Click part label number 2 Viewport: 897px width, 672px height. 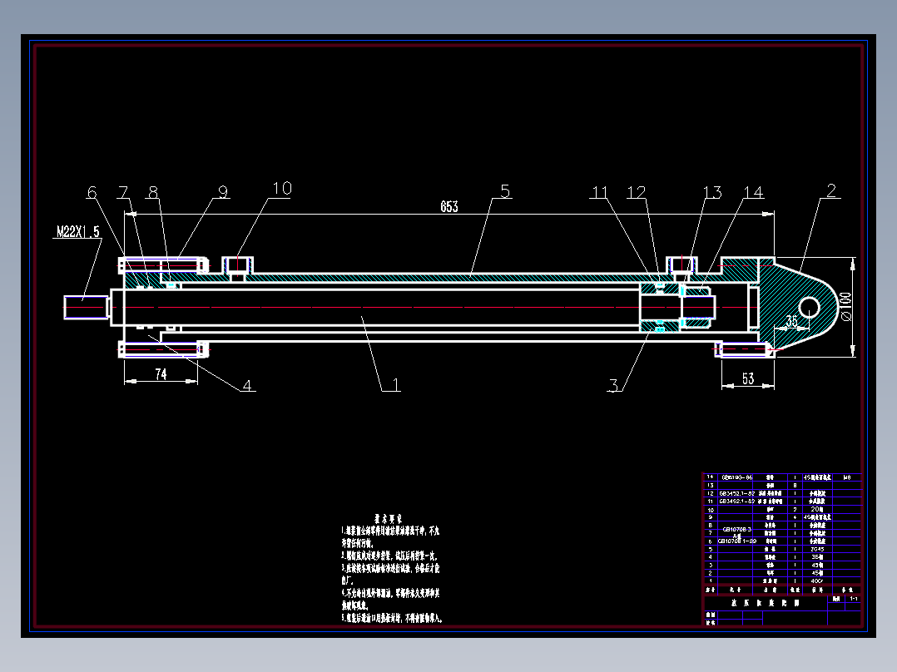(831, 190)
